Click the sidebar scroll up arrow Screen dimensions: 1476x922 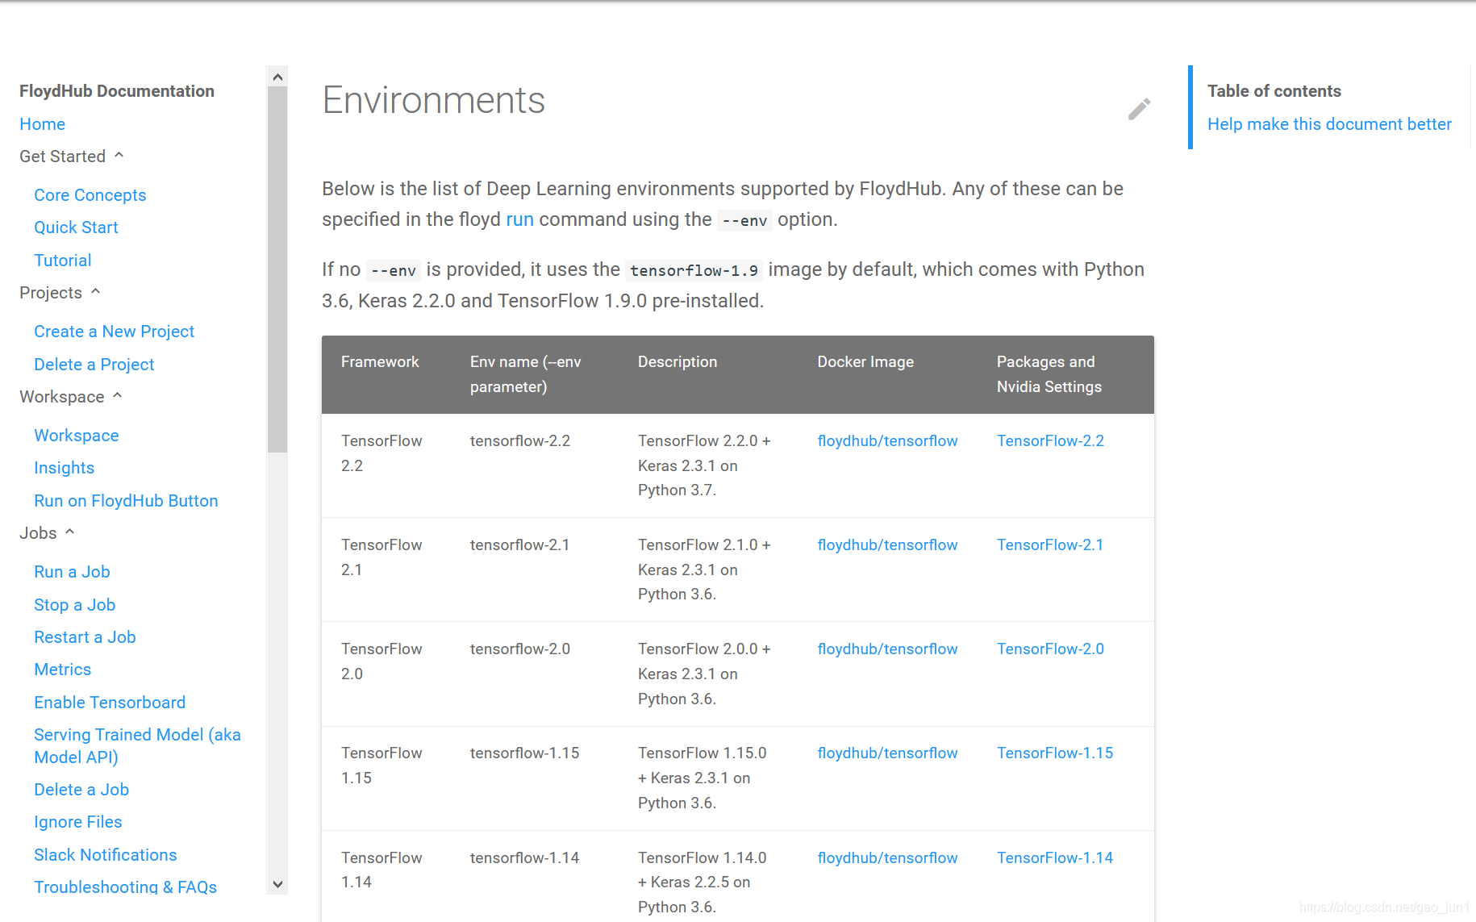[x=277, y=77]
